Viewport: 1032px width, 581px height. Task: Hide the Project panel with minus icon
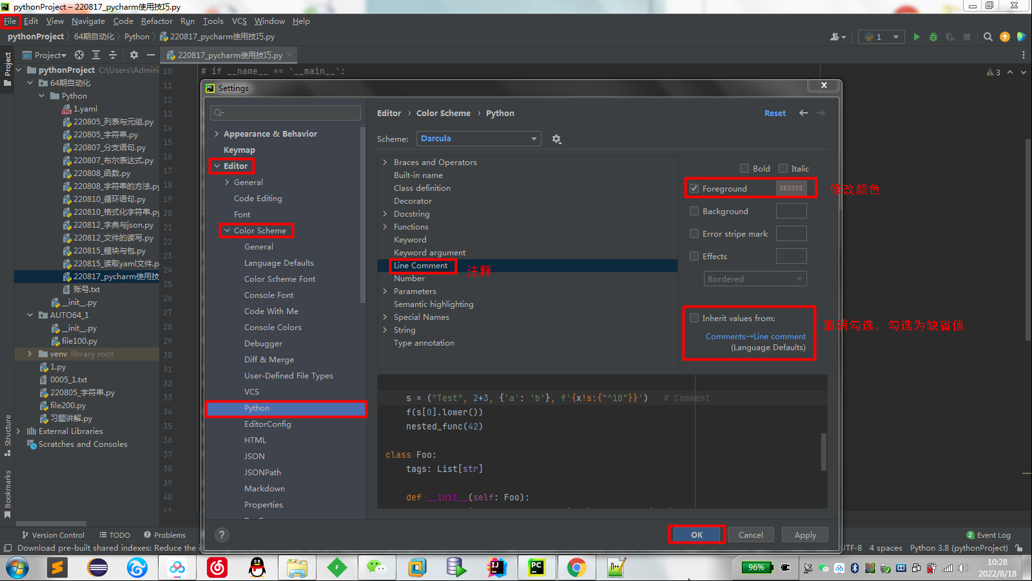(x=150, y=55)
